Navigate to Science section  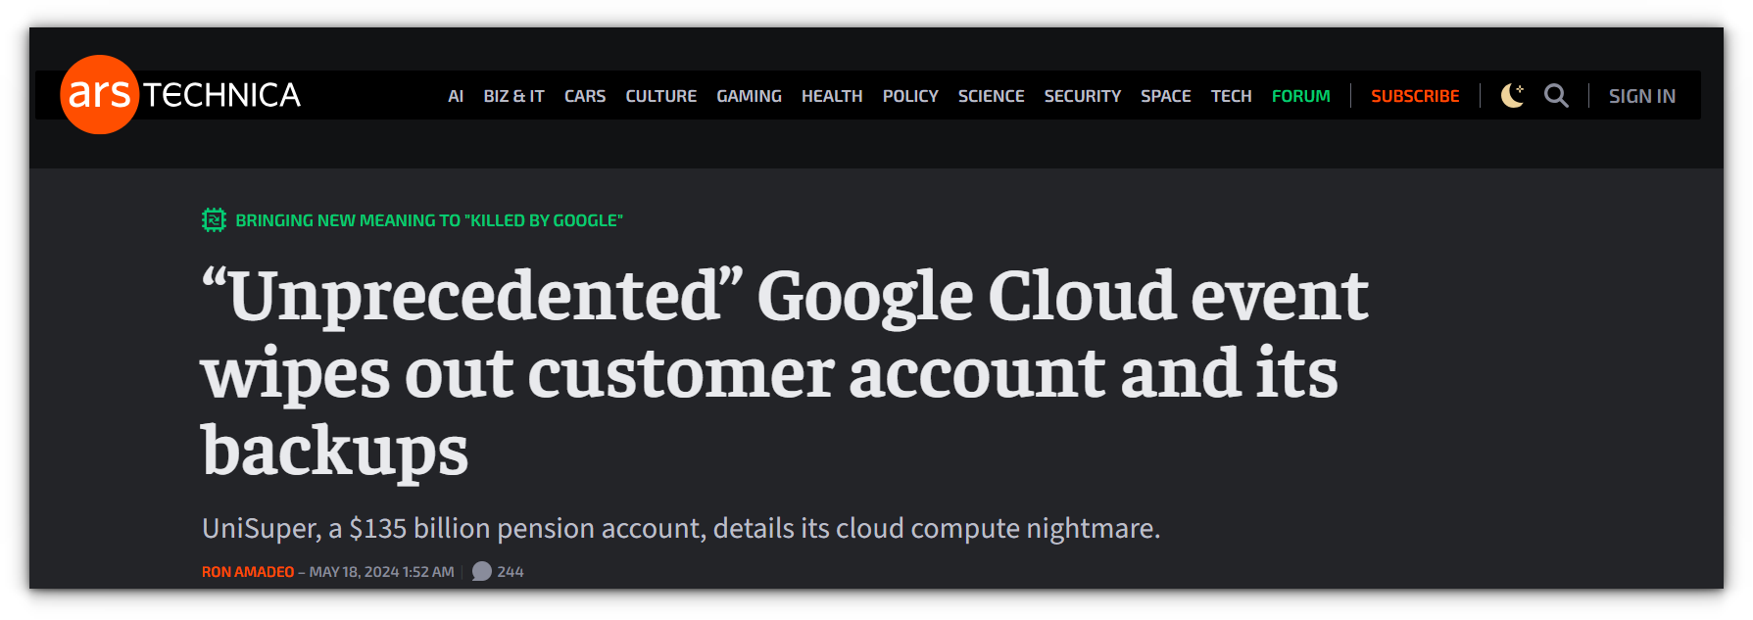(x=991, y=96)
